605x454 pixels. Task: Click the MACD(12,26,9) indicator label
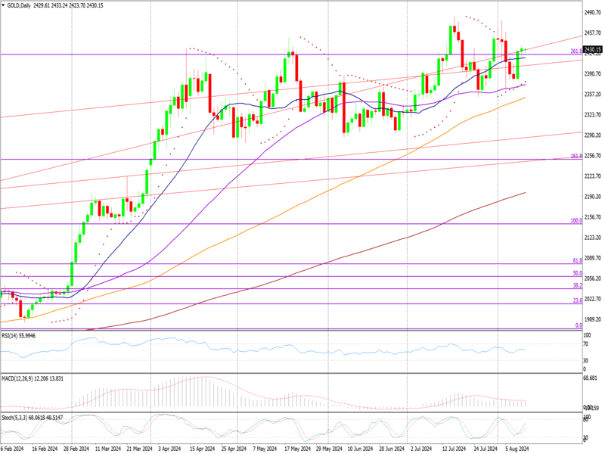26,377
